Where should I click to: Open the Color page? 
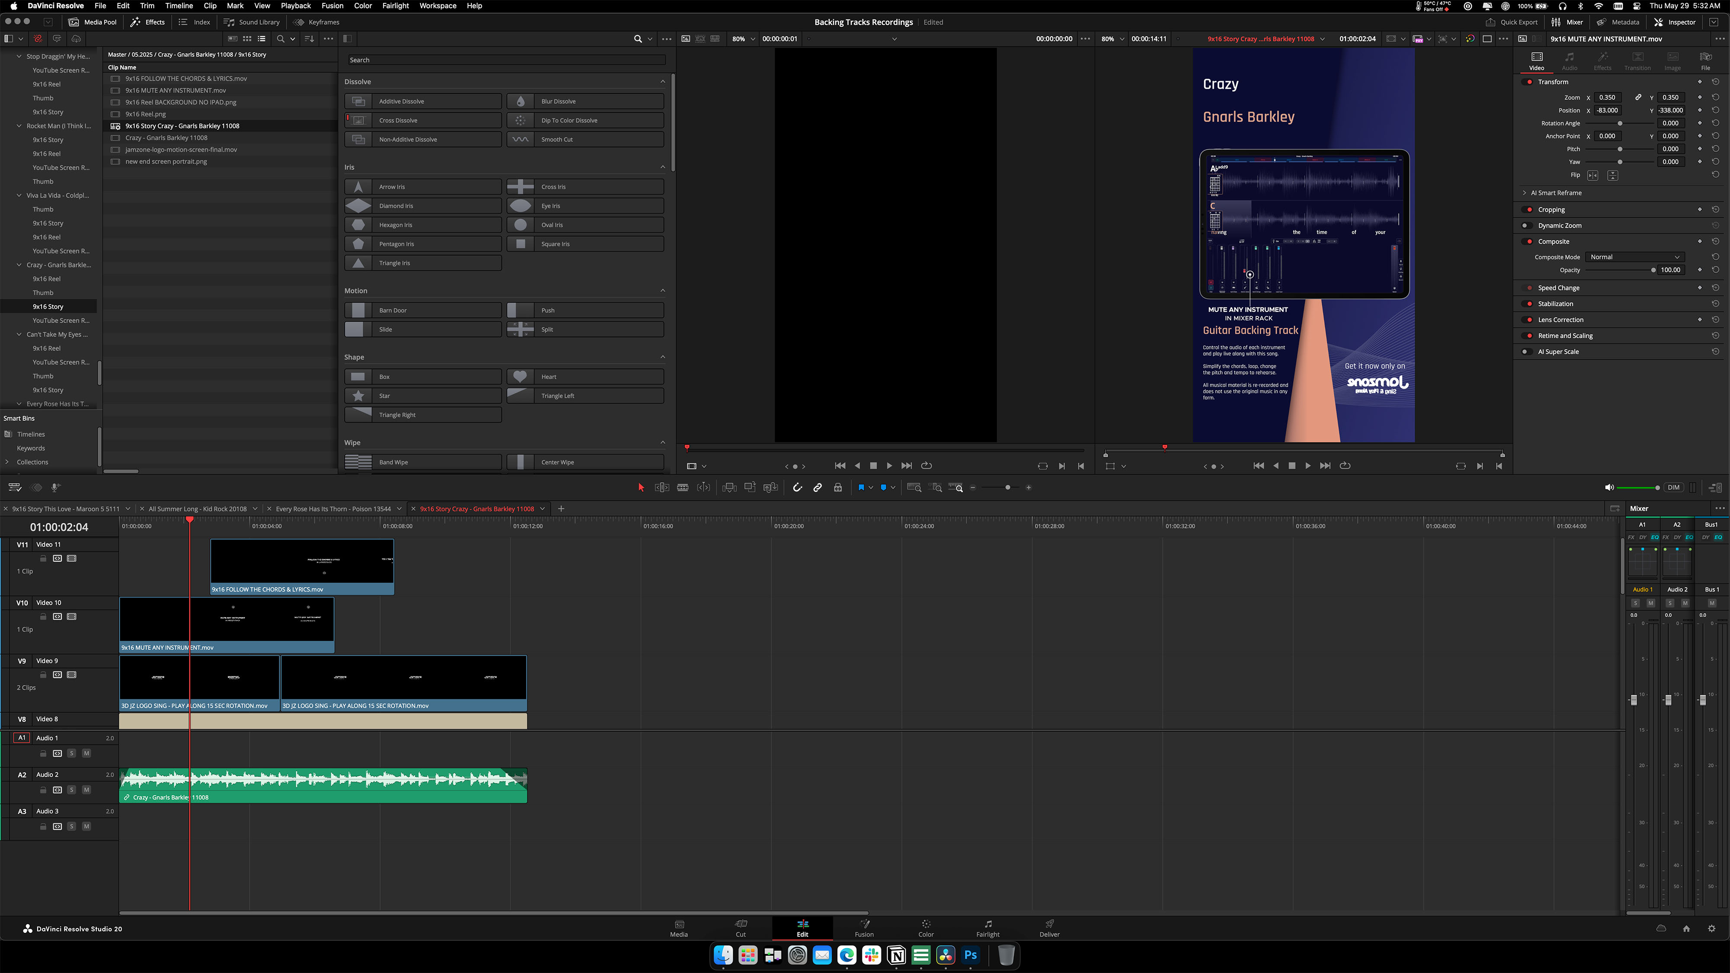click(x=926, y=928)
